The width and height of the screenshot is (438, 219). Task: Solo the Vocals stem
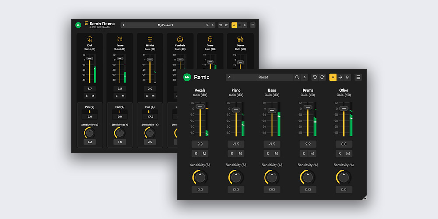(196, 154)
